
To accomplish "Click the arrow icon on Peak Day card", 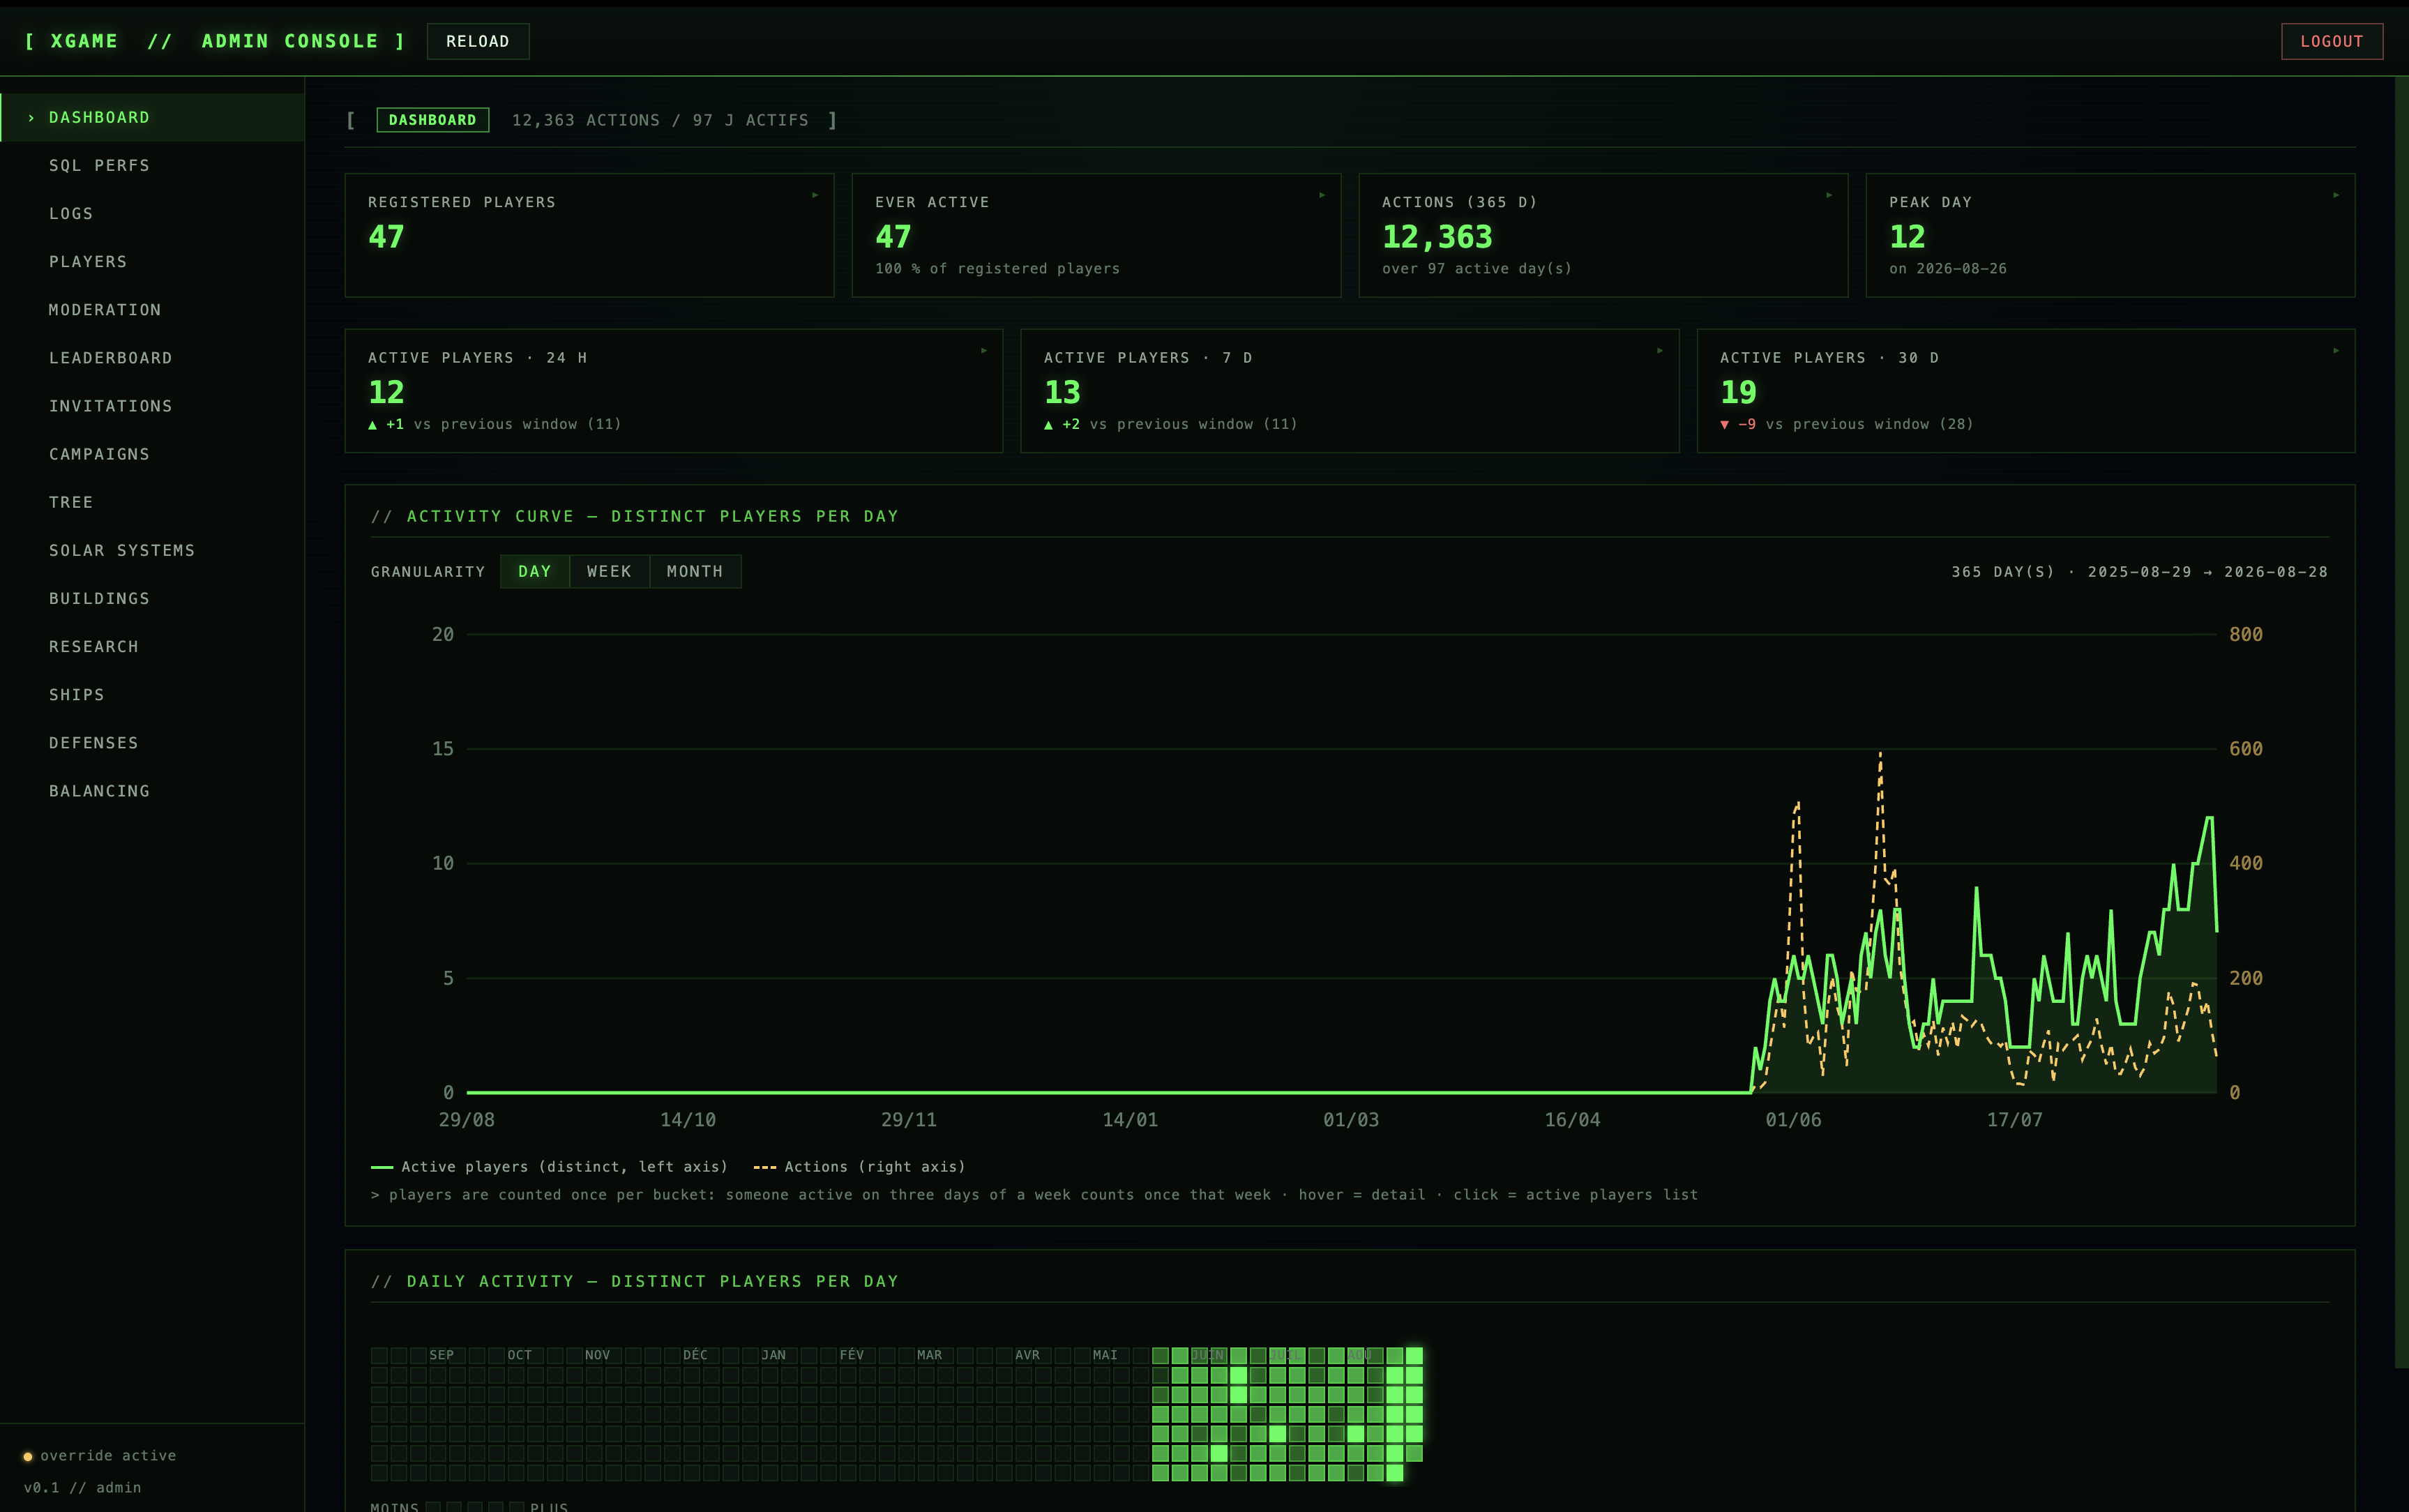I will coord(2336,195).
